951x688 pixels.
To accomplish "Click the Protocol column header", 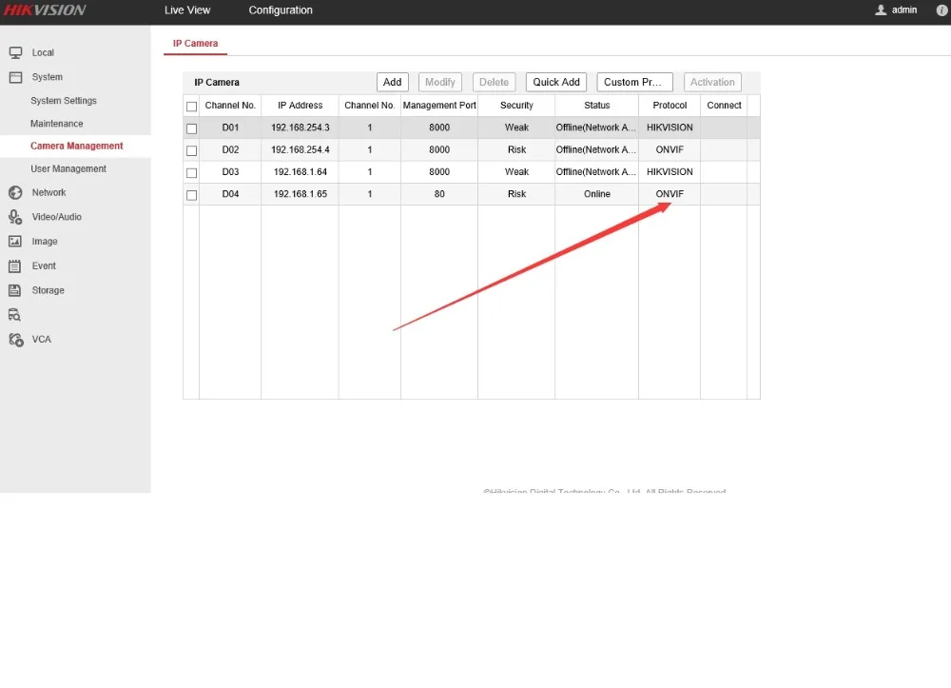I will (670, 106).
